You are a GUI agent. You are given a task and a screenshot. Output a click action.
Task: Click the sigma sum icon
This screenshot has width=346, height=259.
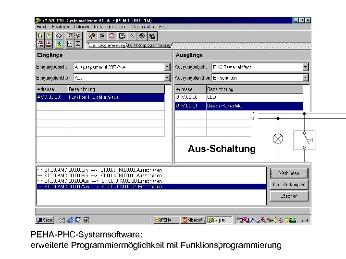[x=78, y=44]
